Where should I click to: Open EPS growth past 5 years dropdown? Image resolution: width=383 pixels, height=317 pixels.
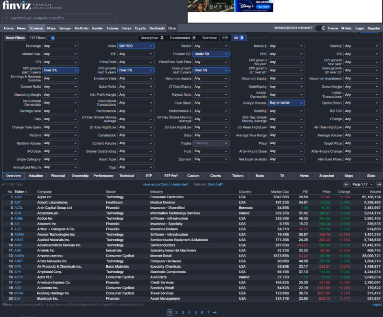pyautogui.click(x=61, y=70)
